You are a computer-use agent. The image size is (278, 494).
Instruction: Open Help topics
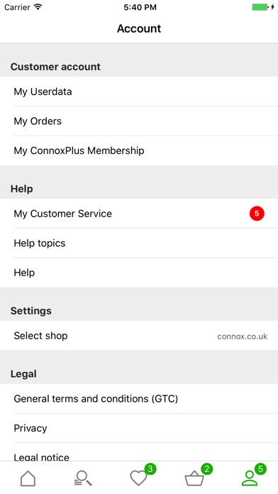pos(139,243)
